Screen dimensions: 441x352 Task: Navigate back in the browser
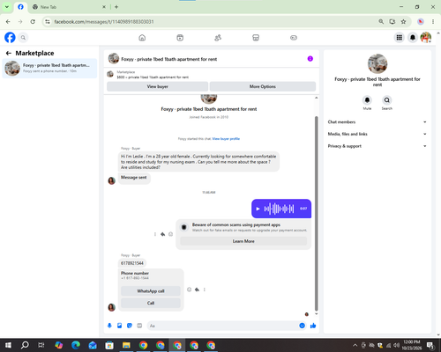(x=8, y=22)
